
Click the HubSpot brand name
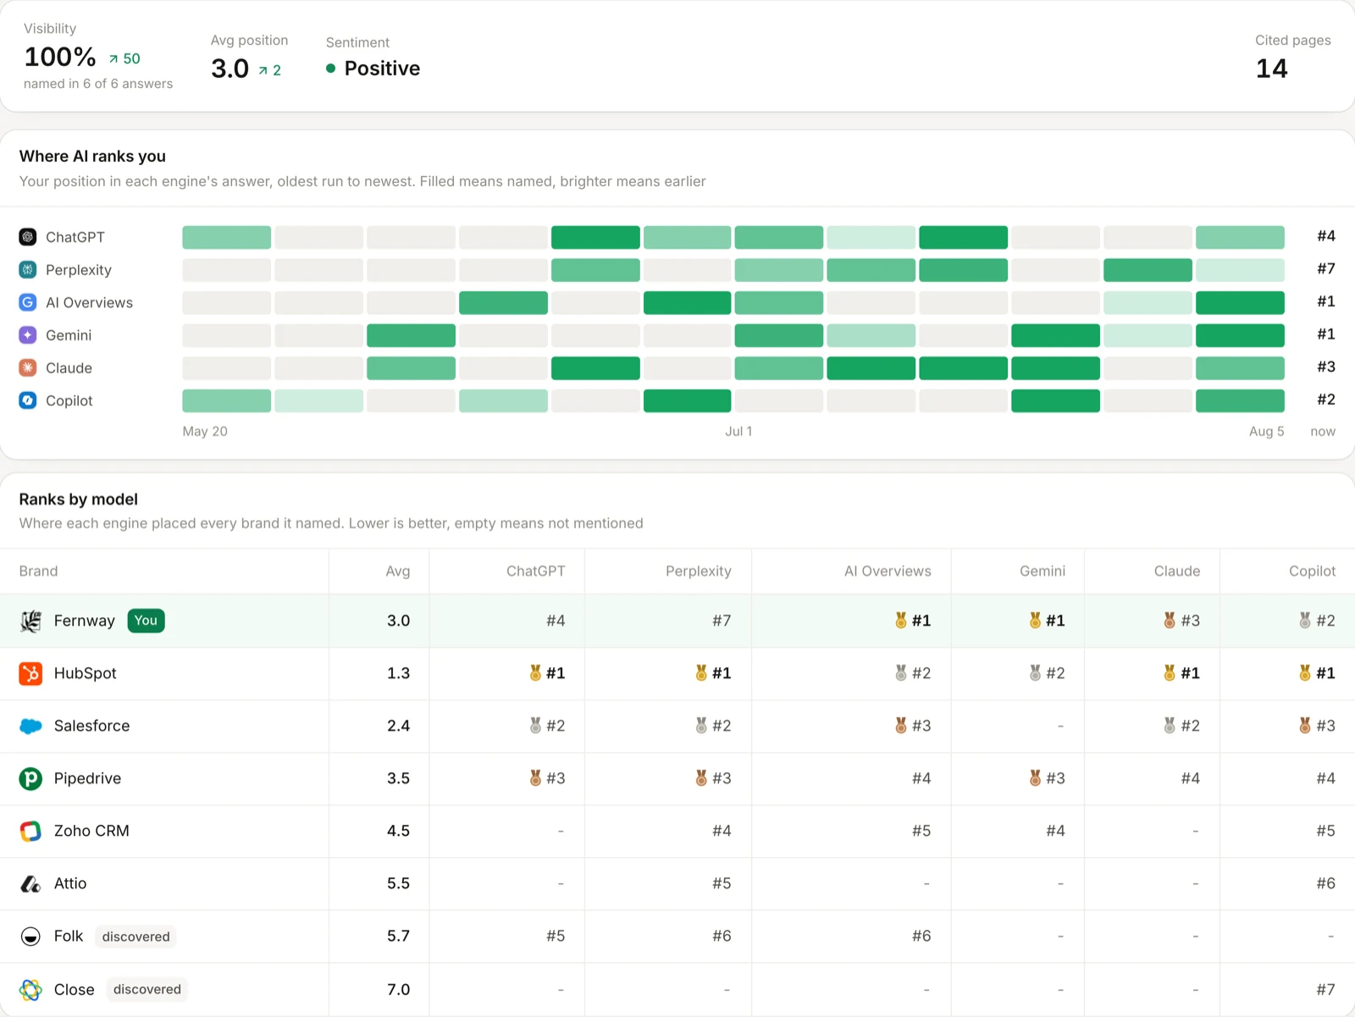point(86,673)
